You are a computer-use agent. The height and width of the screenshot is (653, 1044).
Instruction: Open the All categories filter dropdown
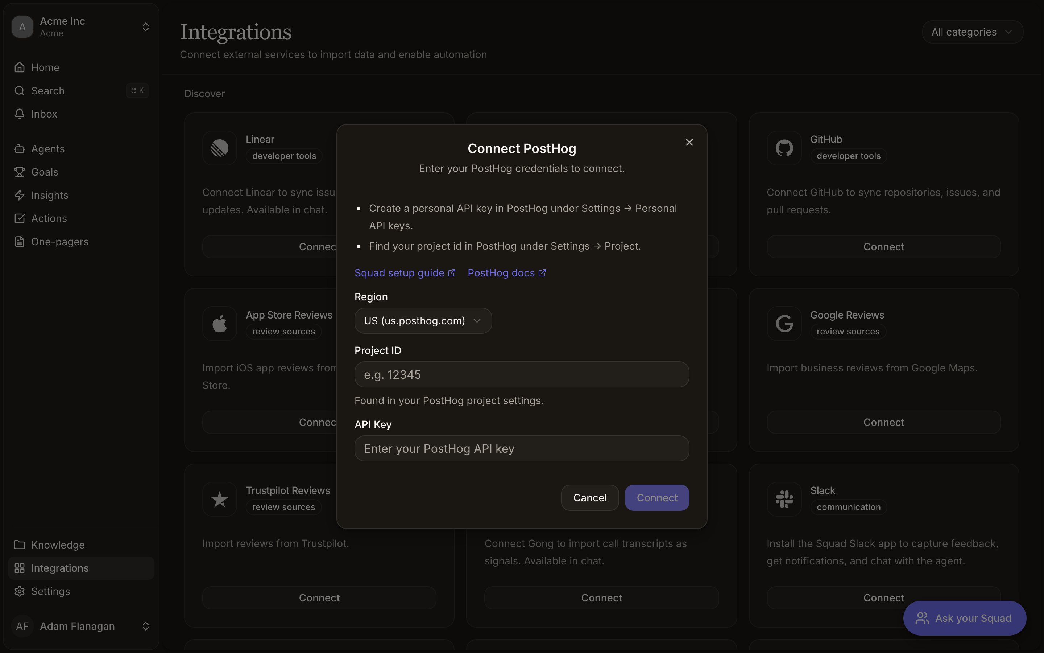click(x=972, y=32)
